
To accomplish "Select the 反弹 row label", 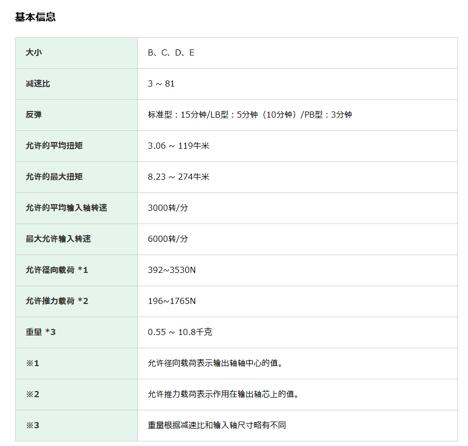I will point(34,115).
